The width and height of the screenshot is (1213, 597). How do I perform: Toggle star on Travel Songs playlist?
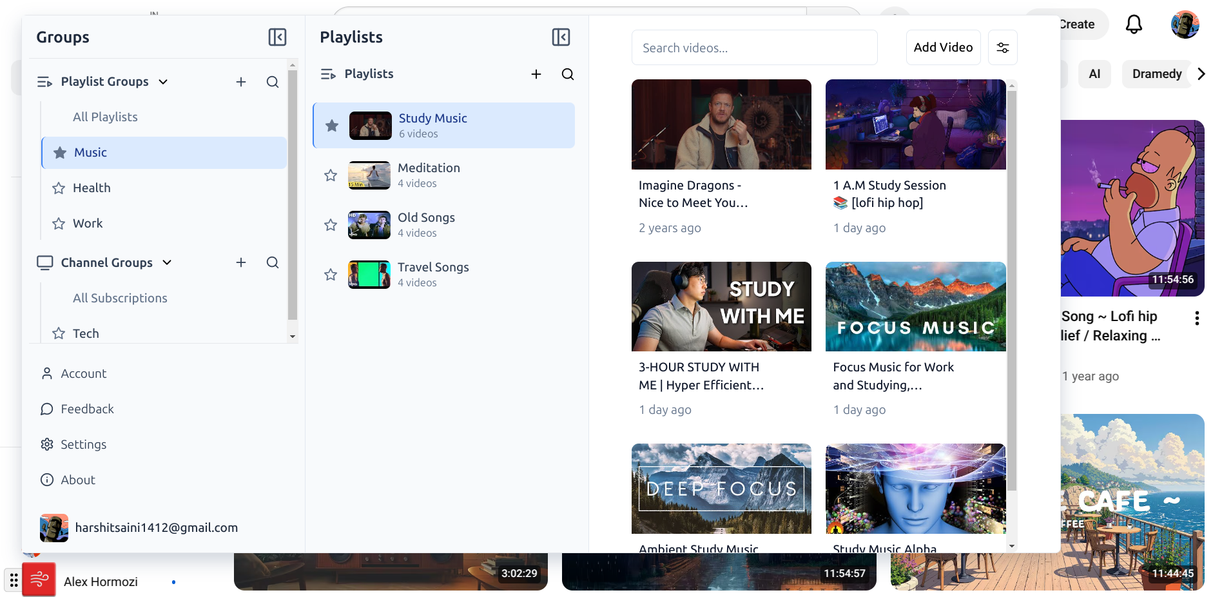(331, 275)
